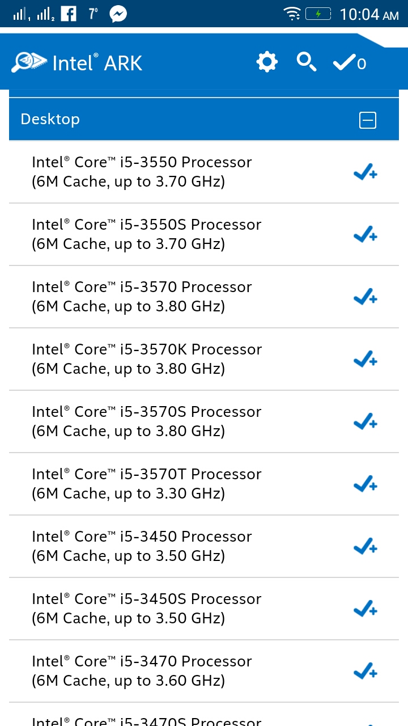Toggle compare for i5-3570 processor
Viewport: 408px width, 726px height.
pyautogui.click(x=365, y=297)
